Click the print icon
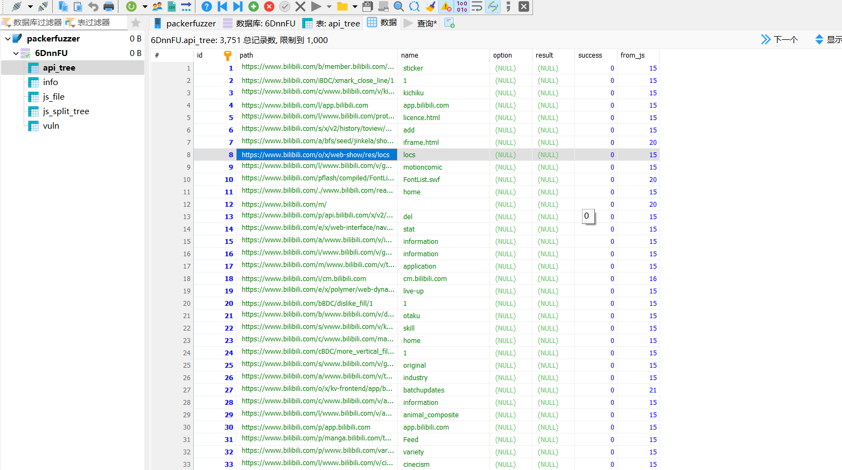This screenshot has height=470, width=842. click(x=109, y=6)
